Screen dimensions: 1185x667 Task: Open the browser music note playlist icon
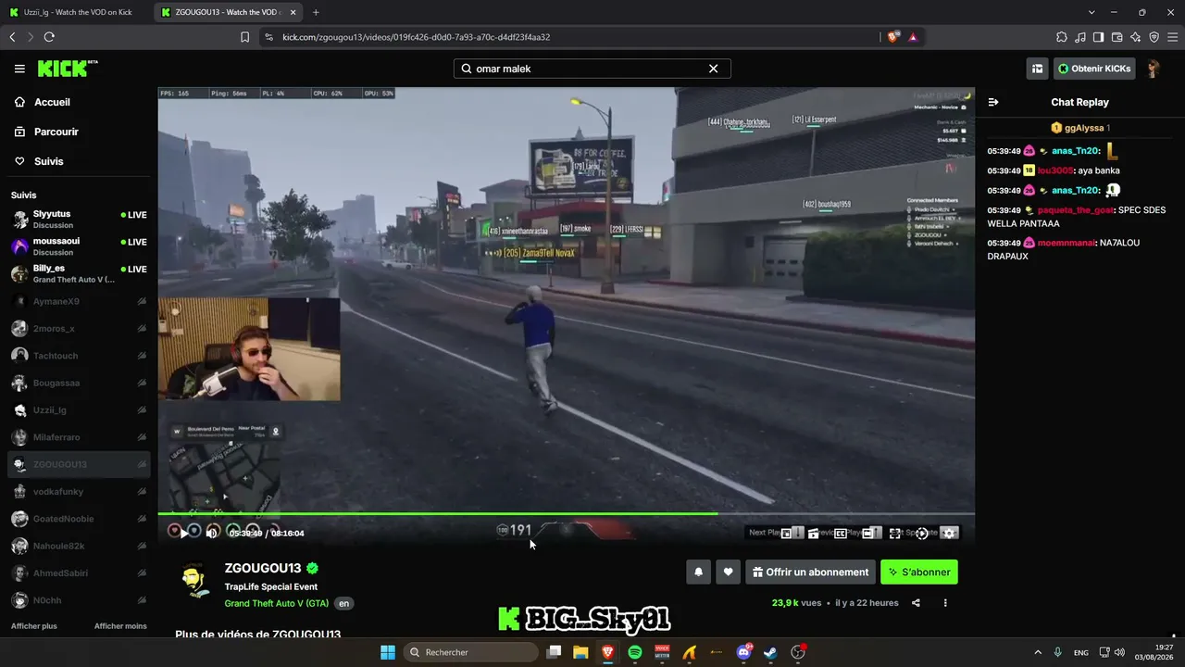tap(1079, 37)
